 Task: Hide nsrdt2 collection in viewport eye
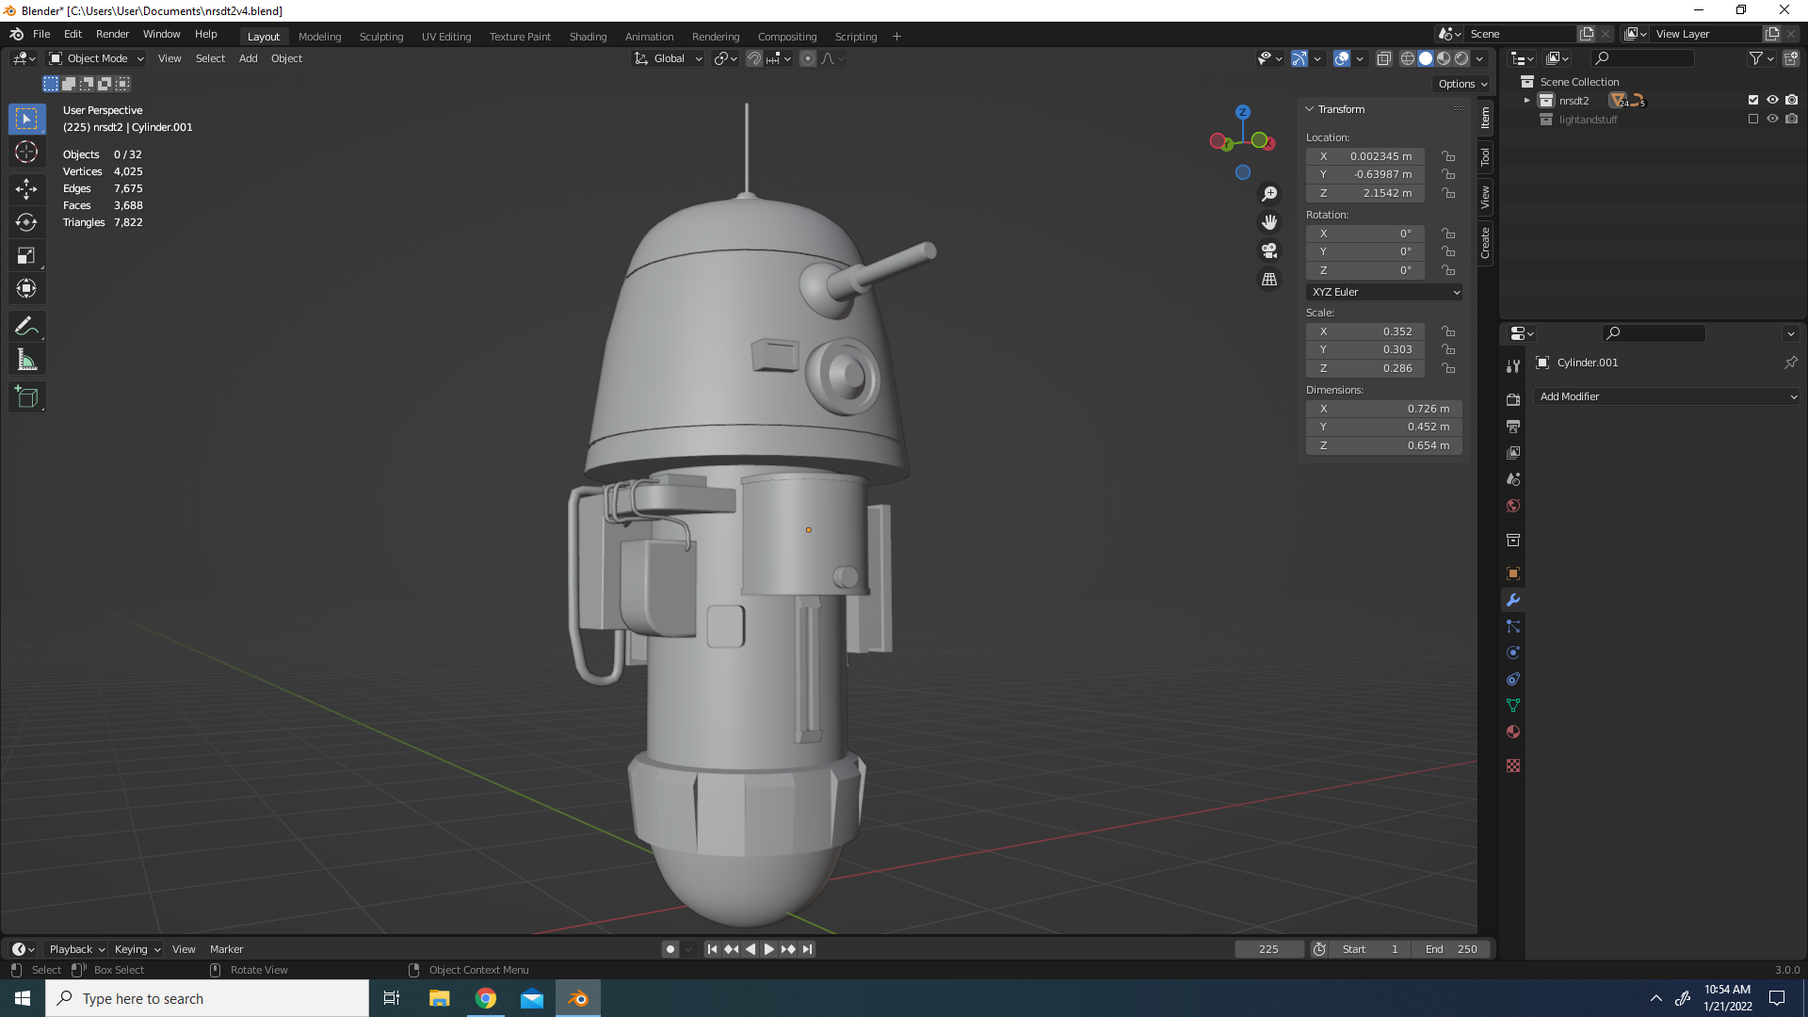1772,100
